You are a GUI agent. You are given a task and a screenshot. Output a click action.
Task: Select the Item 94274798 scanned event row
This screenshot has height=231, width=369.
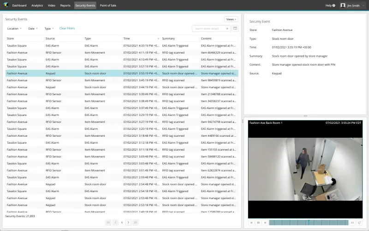(x=122, y=122)
